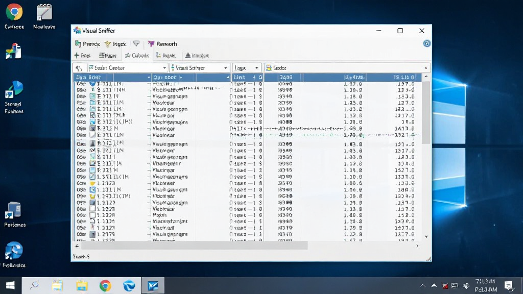
Task: Click the Visual Sniffer title bar app icon
Action: point(77,30)
